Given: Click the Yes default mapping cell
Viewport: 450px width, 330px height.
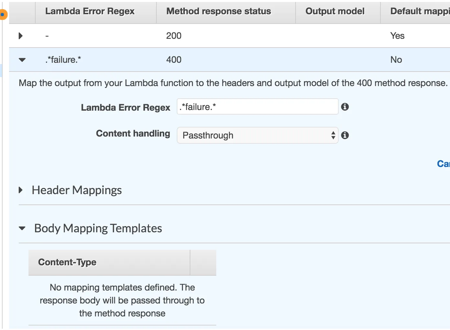Looking at the screenshot, I should (x=397, y=36).
